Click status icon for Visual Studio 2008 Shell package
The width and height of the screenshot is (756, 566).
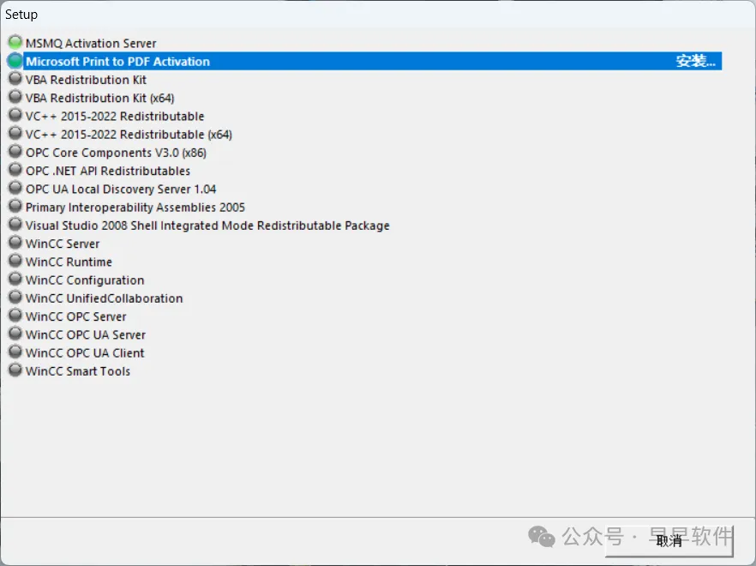[15, 225]
